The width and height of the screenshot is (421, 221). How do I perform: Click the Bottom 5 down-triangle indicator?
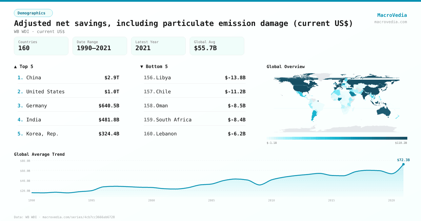pos(141,66)
